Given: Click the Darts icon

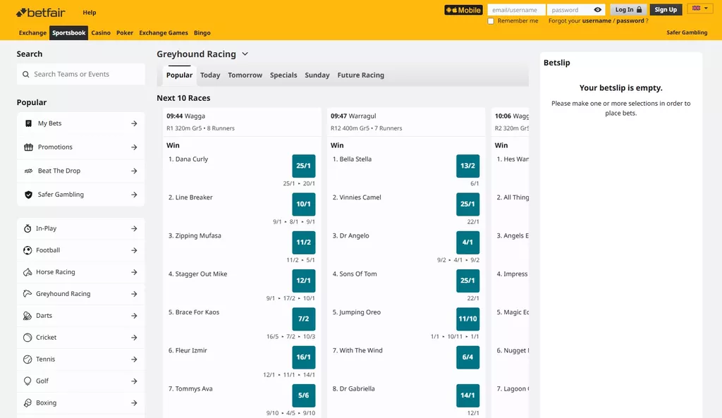Looking at the screenshot, I should tap(27, 316).
